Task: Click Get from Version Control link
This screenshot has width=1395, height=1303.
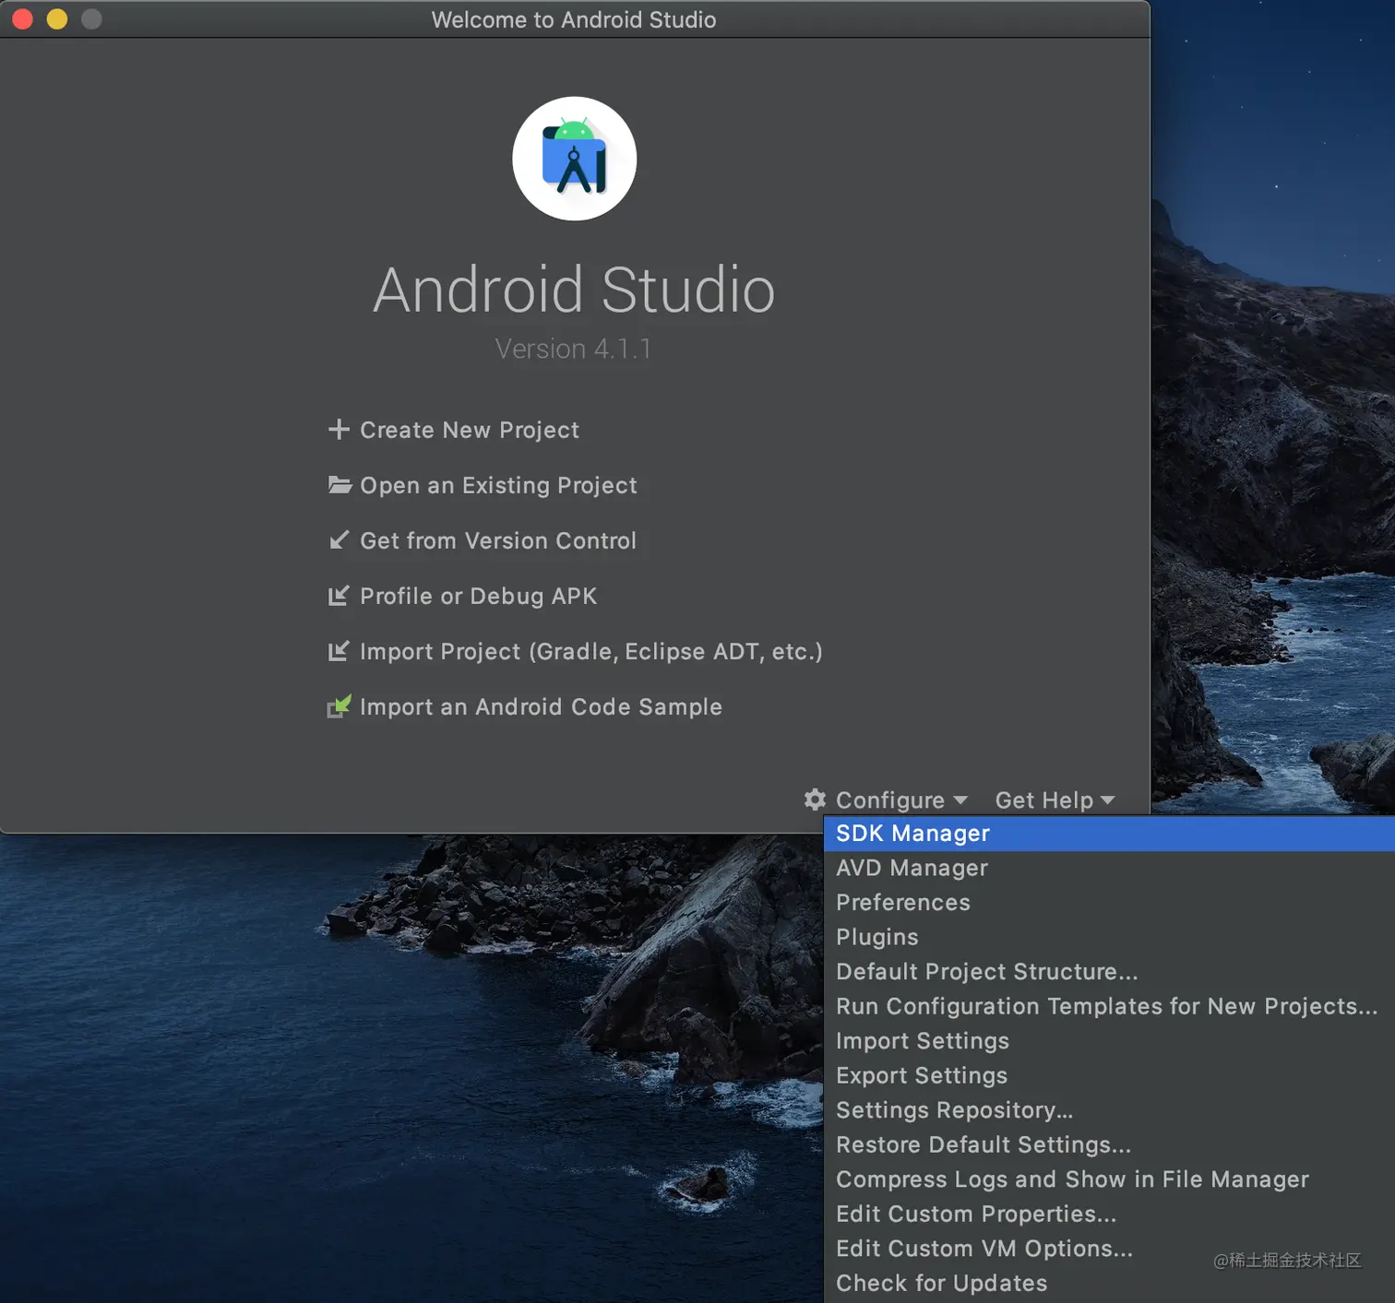Action: click(497, 540)
